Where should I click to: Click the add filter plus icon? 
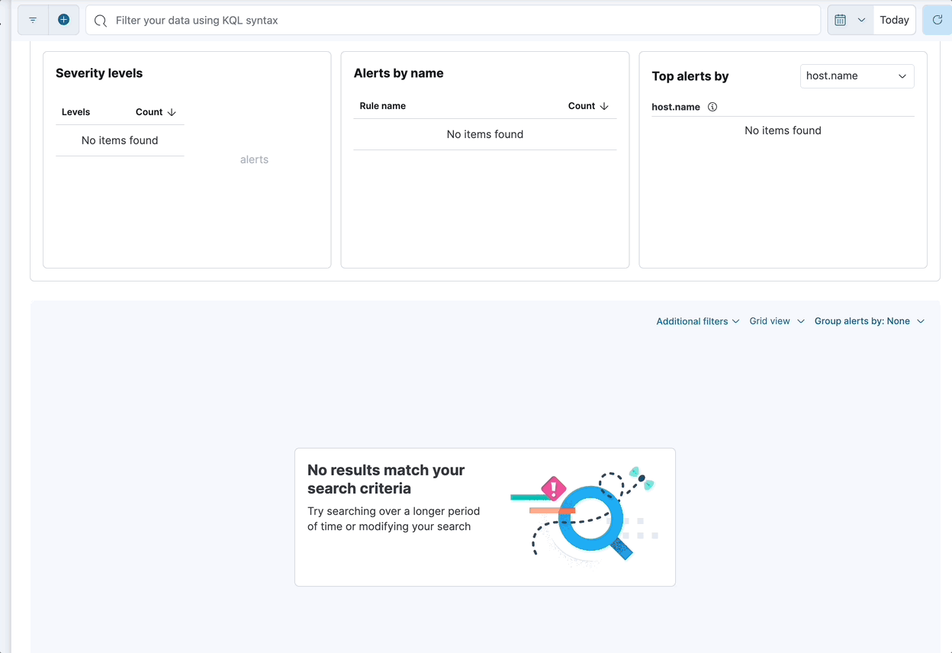point(64,20)
